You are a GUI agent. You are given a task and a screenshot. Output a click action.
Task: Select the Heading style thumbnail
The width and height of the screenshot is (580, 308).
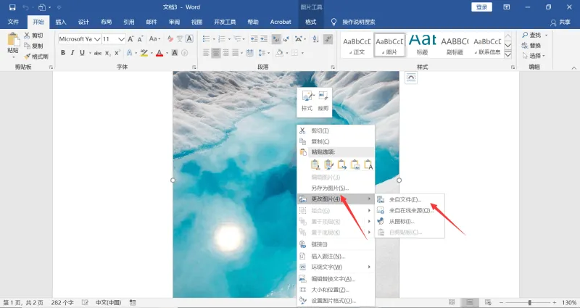click(422, 45)
